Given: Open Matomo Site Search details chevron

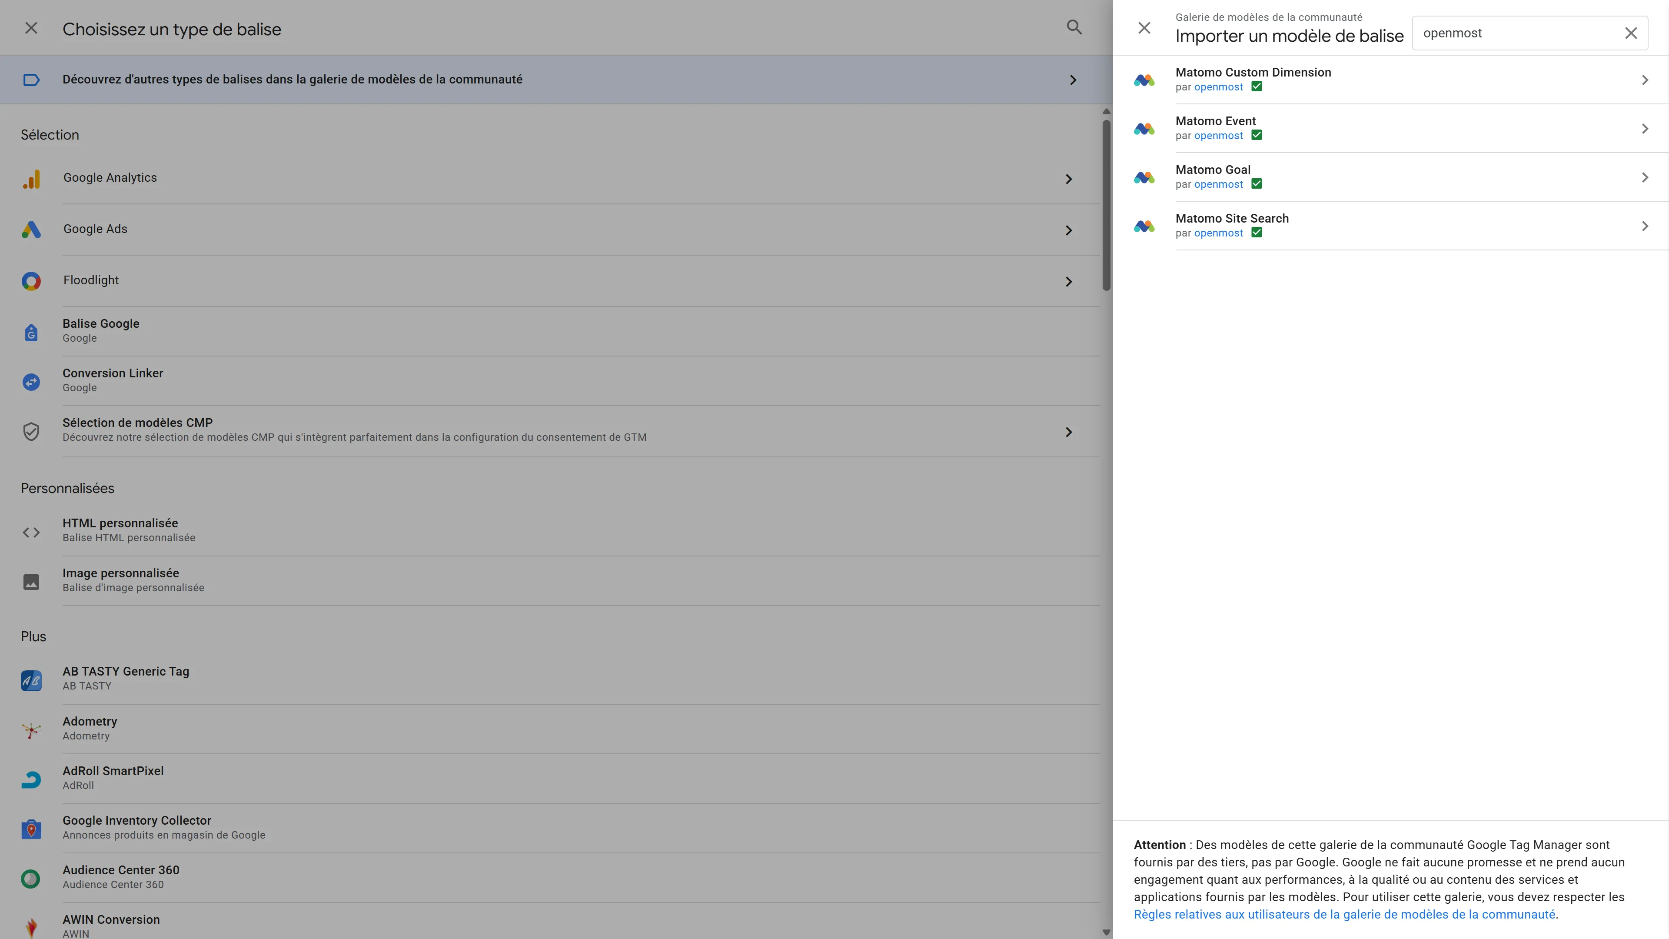Looking at the screenshot, I should click(x=1644, y=226).
